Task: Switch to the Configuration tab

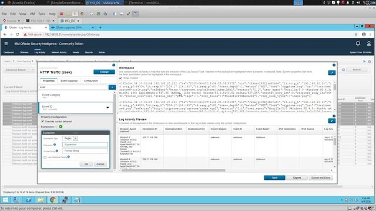Action: coord(91,81)
